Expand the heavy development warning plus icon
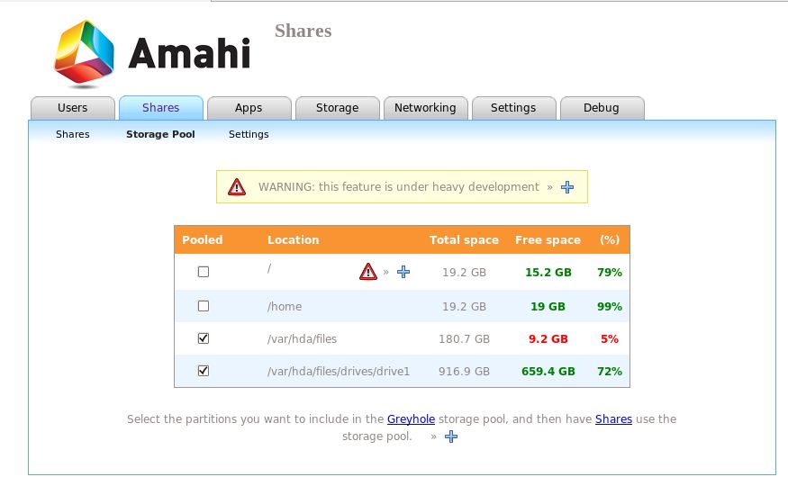 [567, 187]
